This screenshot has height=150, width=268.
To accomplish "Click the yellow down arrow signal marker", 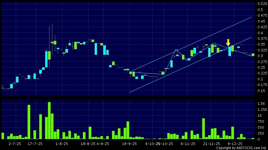I will click(x=228, y=42).
